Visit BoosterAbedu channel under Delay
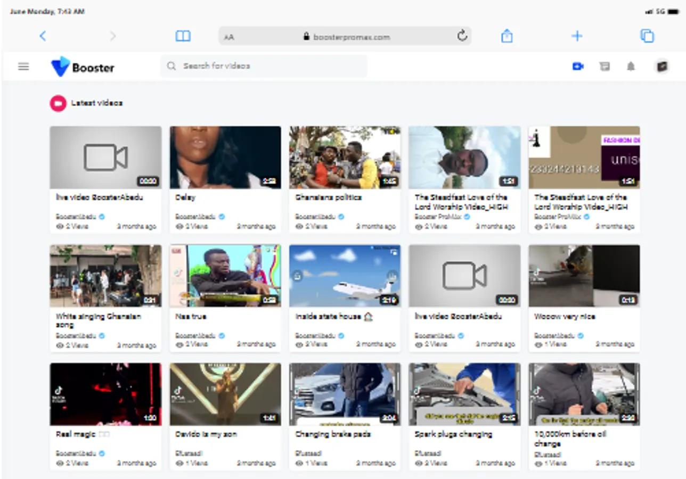Image resolution: width=686 pixels, height=479 pixels. coord(195,217)
